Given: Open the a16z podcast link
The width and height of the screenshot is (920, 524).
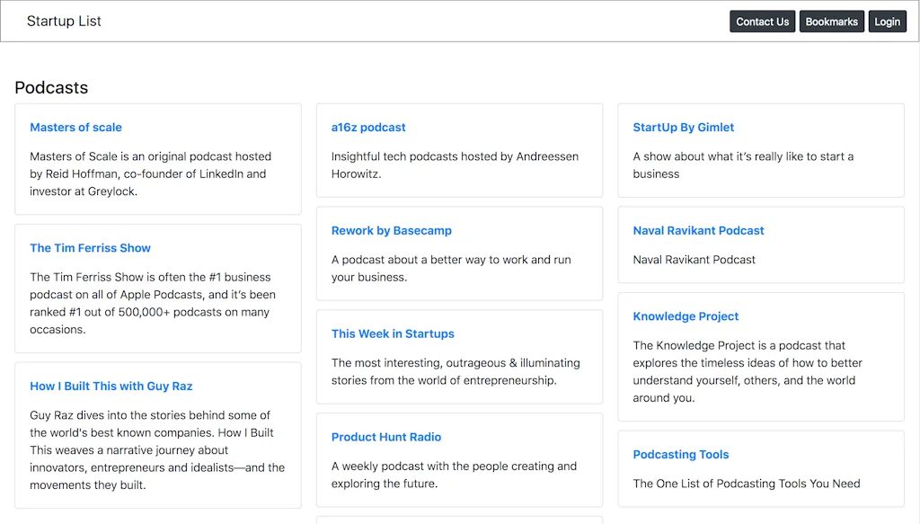Looking at the screenshot, I should tap(368, 128).
